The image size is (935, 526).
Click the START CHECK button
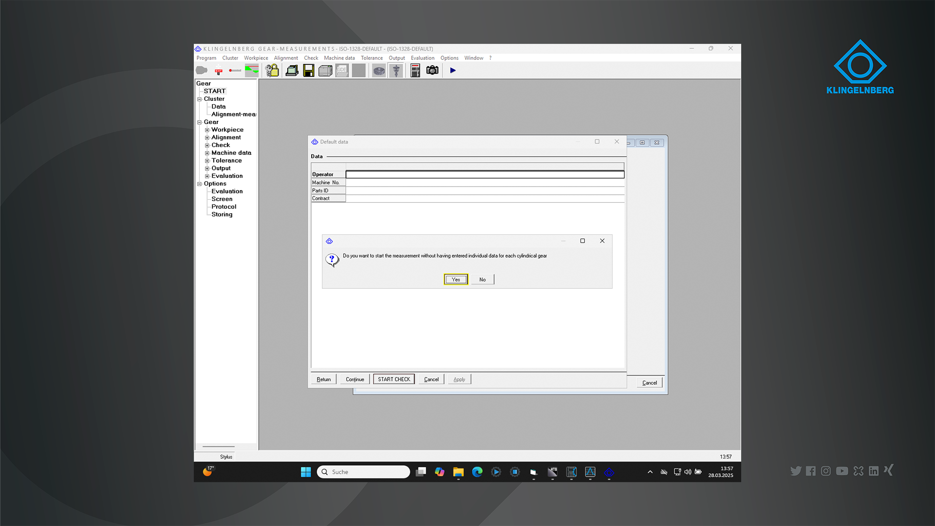pyautogui.click(x=394, y=379)
